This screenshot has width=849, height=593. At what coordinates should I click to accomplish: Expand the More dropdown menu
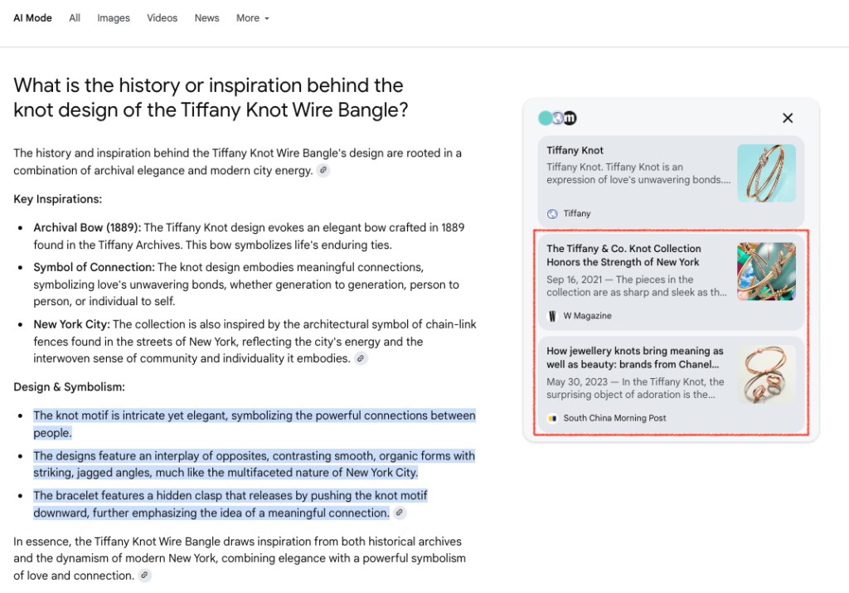(x=252, y=18)
